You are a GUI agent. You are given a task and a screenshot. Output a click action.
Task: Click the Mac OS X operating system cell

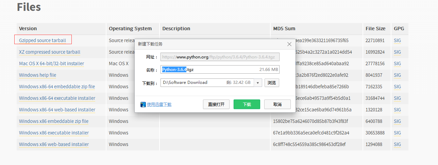(x=119, y=63)
